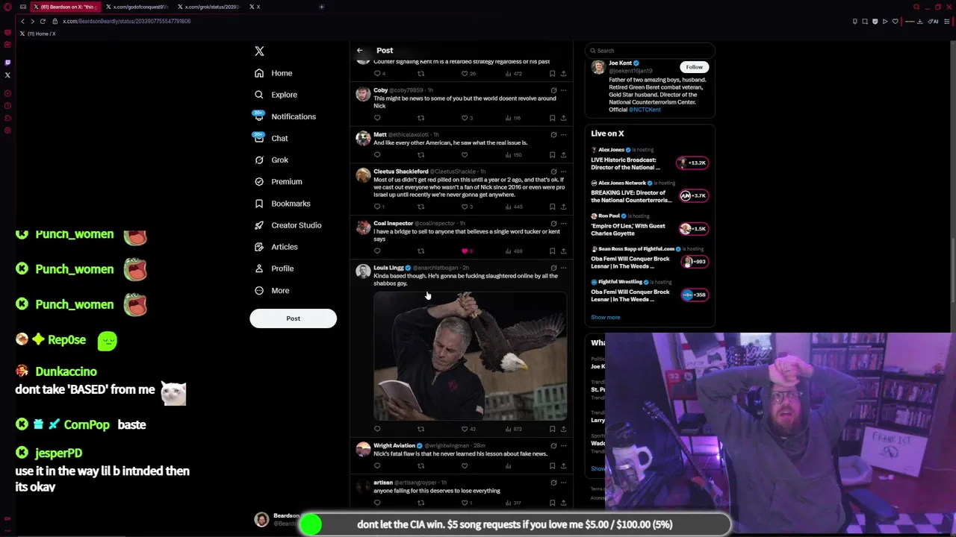Open more options on Louis Lingg's tweet
The width and height of the screenshot is (956, 537).
click(563, 268)
